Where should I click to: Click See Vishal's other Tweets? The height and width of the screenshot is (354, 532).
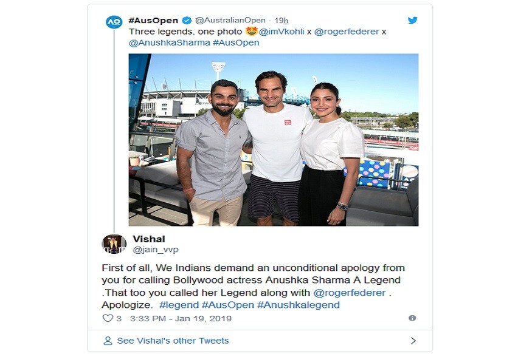coord(173,341)
